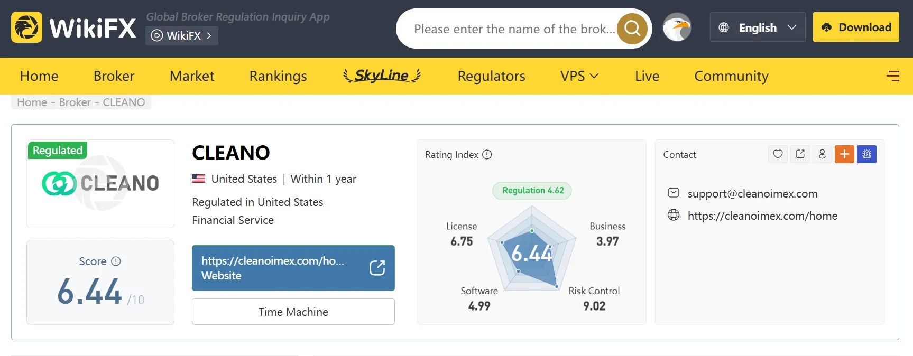Open the eagle avatar profile icon
The image size is (913, 356).
(677, 27)
